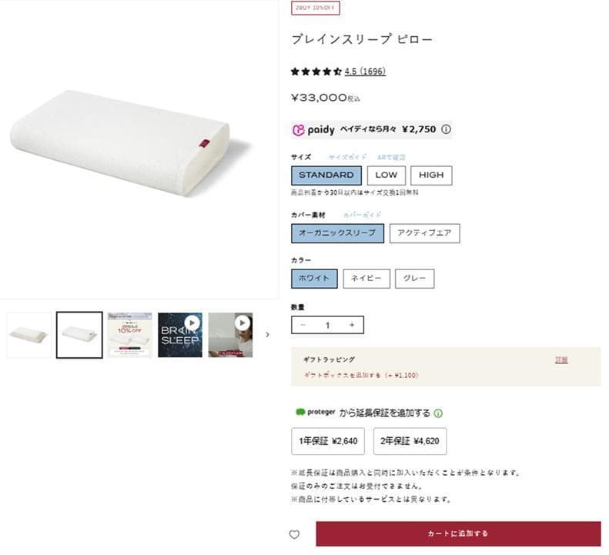Choose the アクティブエア cover material
The height and width of the screenshot is (555, 609).
424,233
